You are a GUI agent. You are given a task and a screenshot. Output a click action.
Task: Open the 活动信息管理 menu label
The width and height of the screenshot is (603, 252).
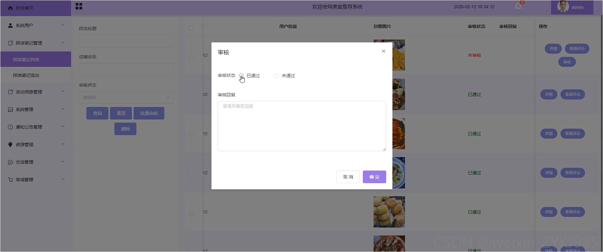pyautogui.click(x=29, y=92)
